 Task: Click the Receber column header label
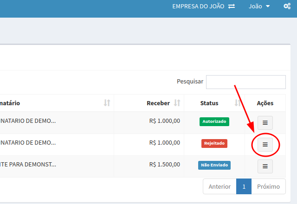(x=158, y=103)
